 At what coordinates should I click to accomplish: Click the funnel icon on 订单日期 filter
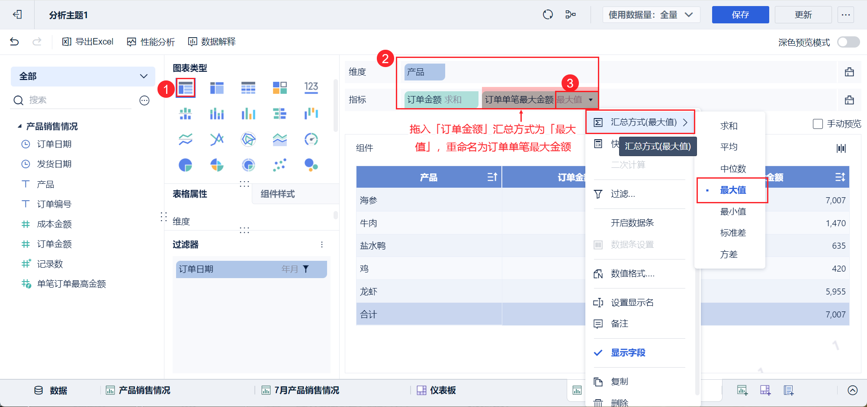306,269
